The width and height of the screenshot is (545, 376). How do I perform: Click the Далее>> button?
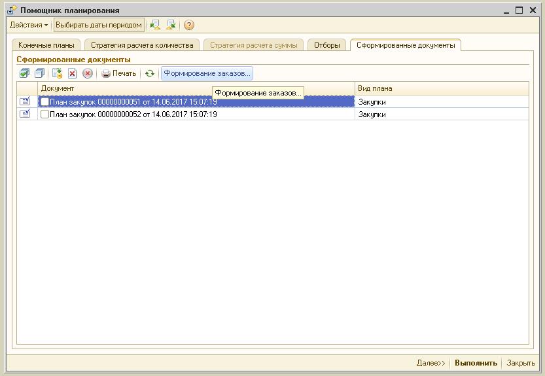(x=431, y=363)
